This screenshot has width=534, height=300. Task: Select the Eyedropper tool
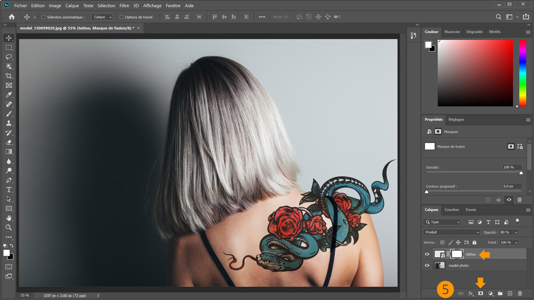[x=9, y=94]
